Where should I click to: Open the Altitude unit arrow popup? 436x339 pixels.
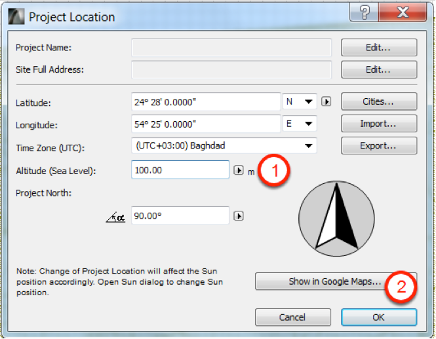click(x=238, y=170)
